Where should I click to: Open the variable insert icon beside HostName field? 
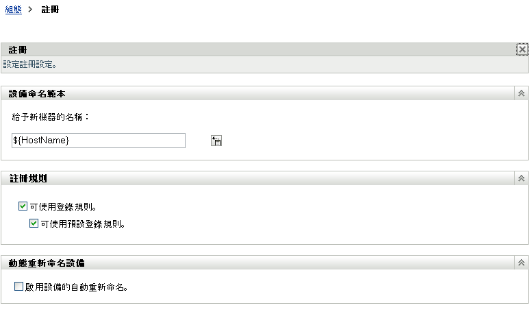point(216,141)
